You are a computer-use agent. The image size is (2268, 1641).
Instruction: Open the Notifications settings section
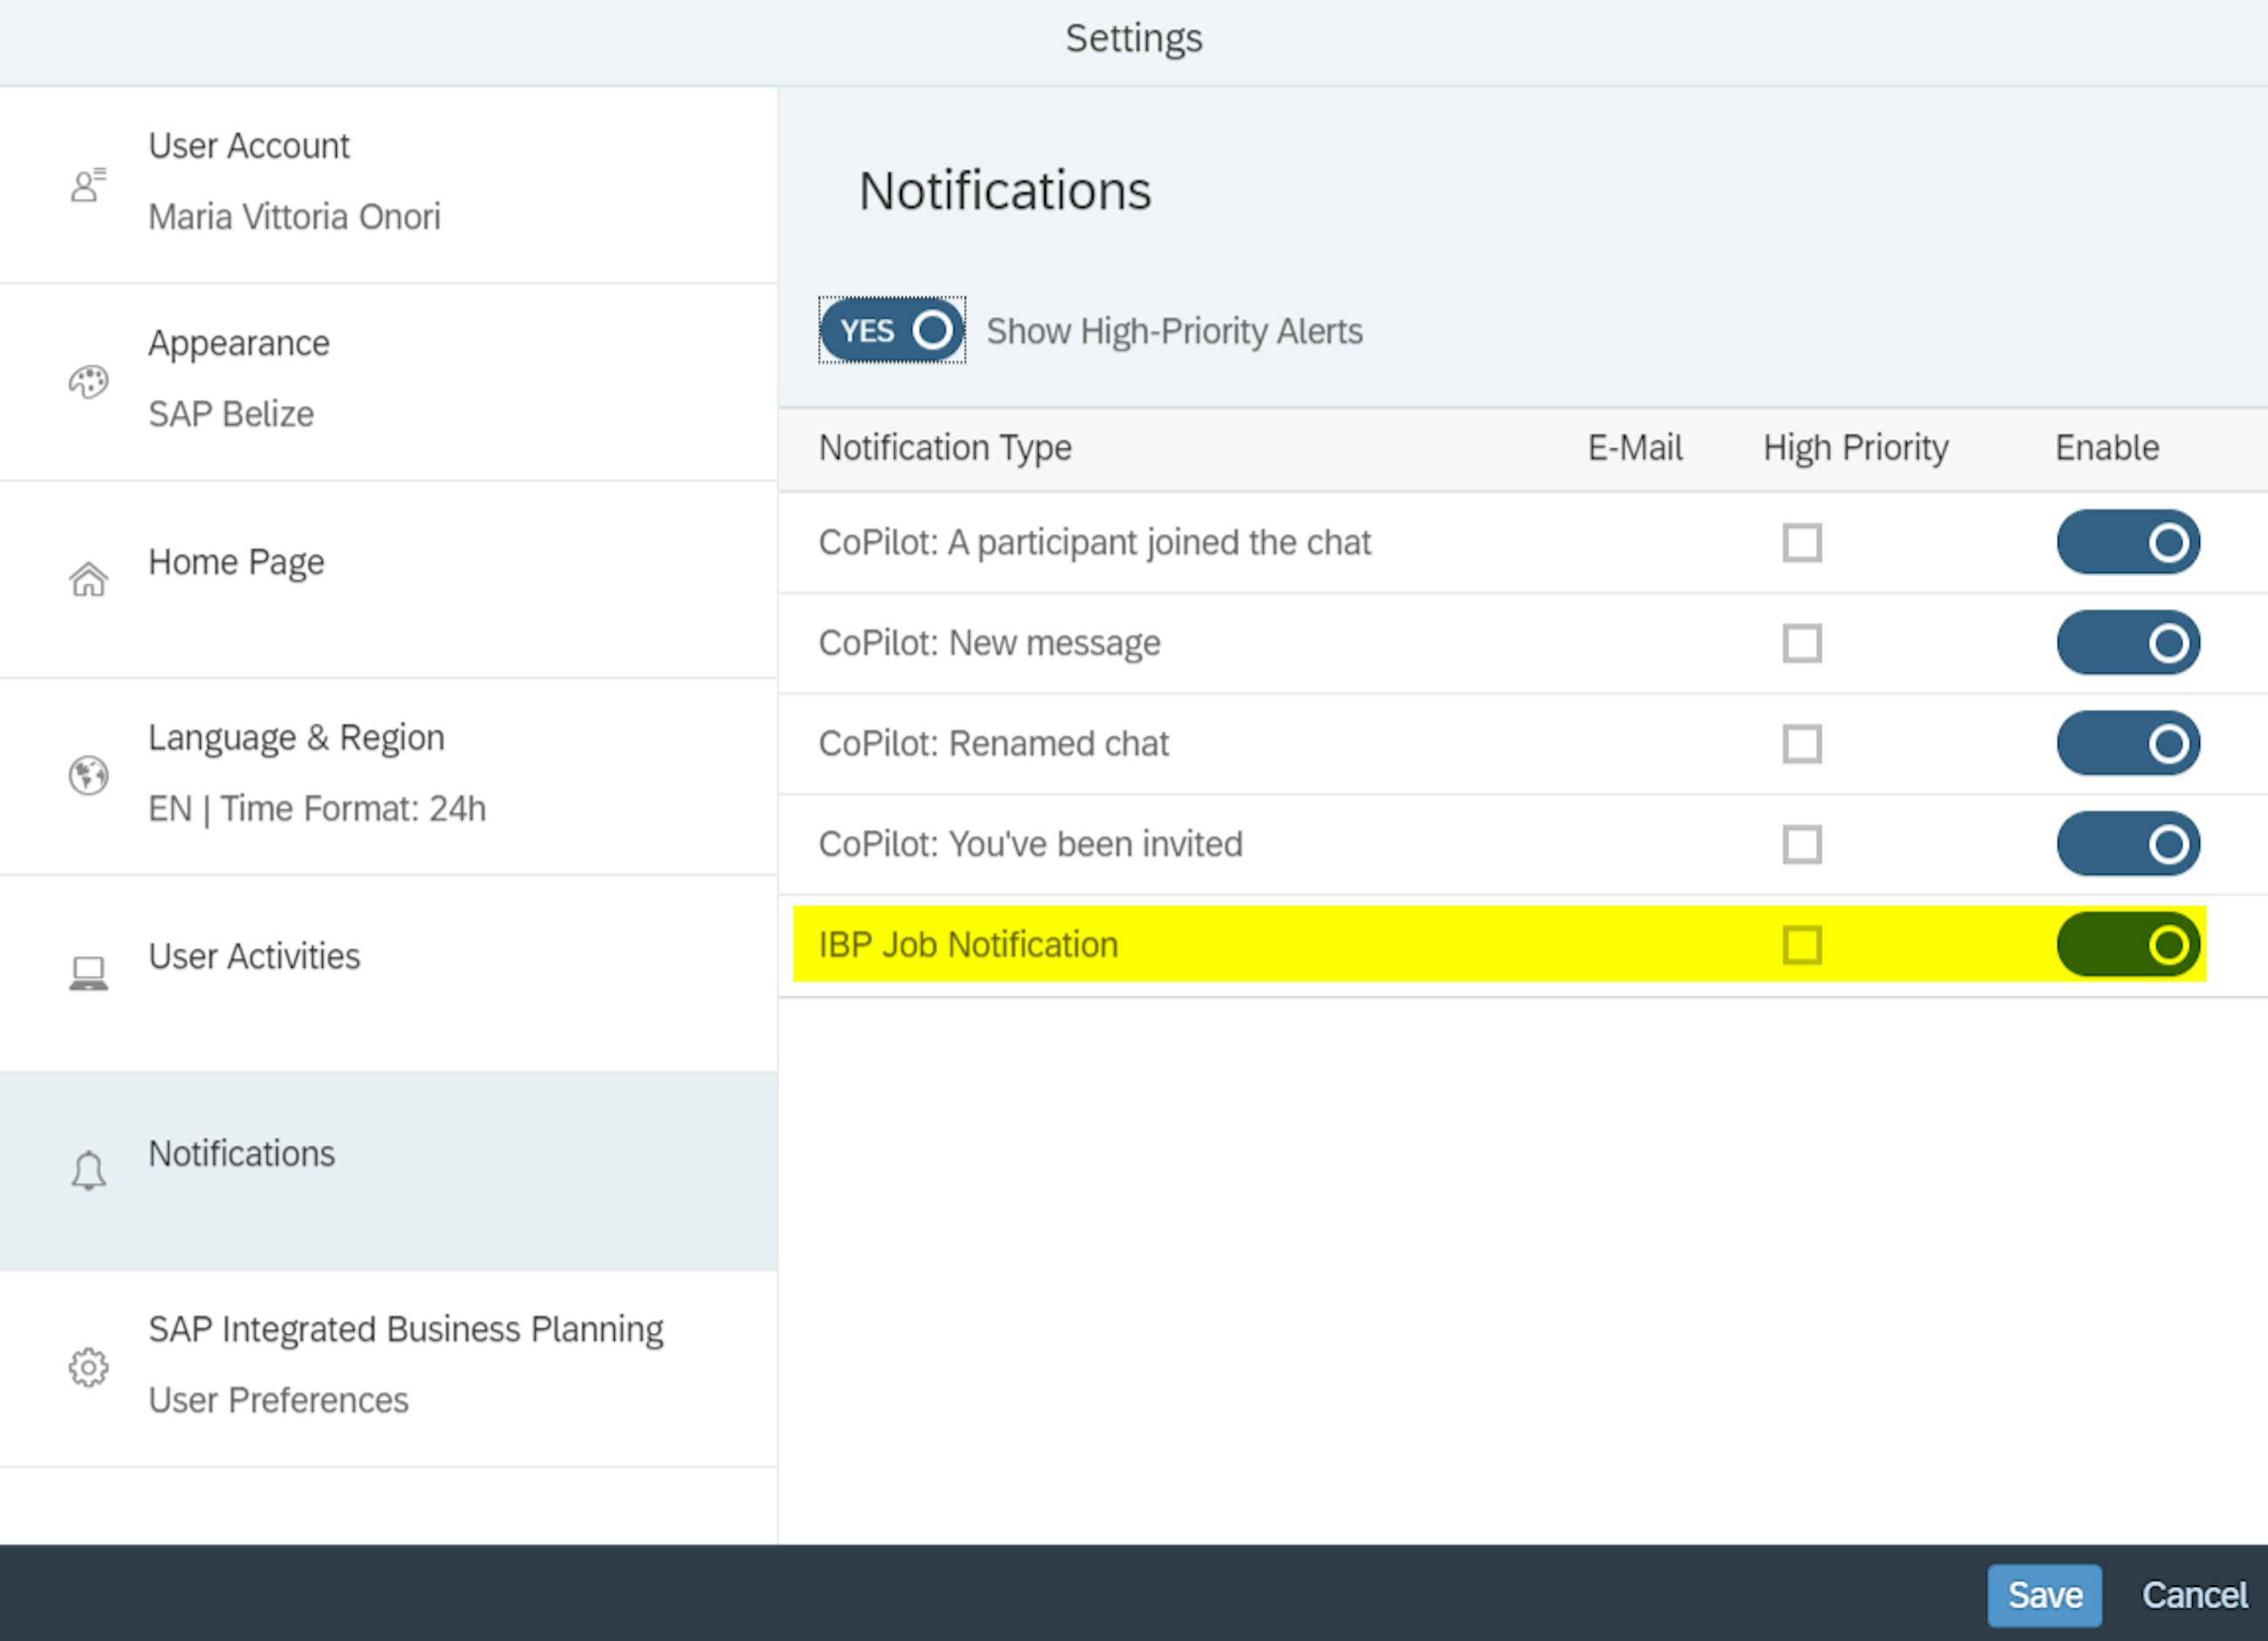242,1154
